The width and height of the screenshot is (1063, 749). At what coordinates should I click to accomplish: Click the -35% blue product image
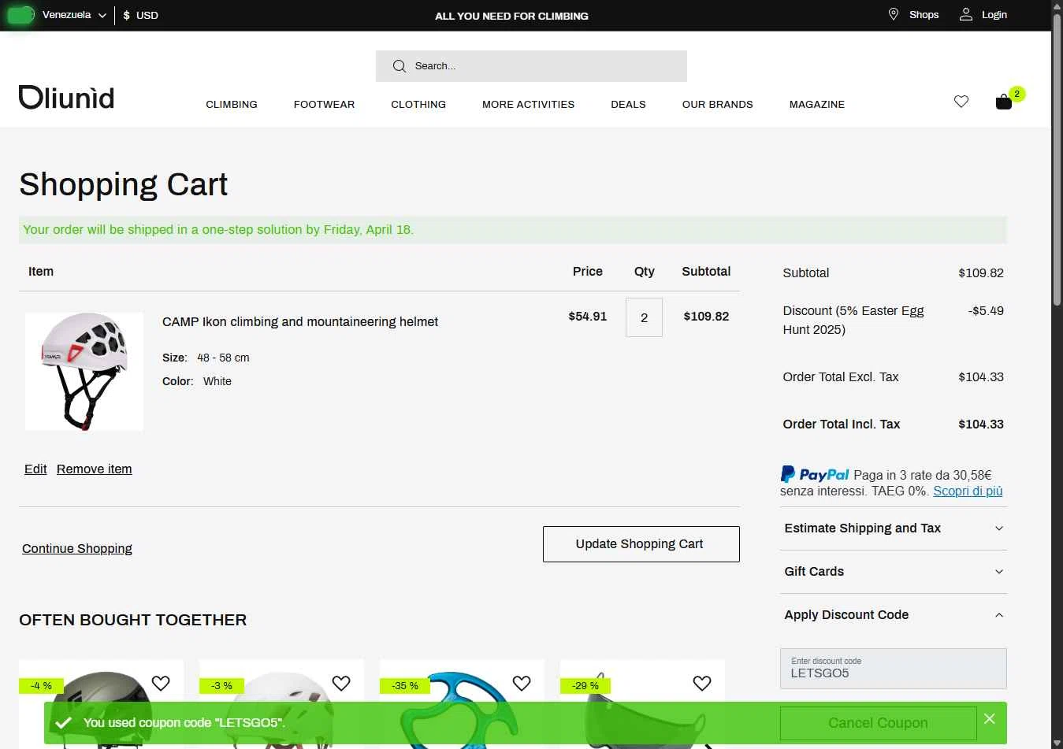462,705
